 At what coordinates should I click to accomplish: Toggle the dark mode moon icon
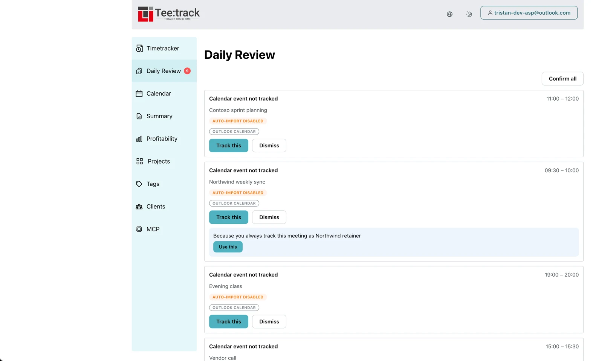coord(469,14)
